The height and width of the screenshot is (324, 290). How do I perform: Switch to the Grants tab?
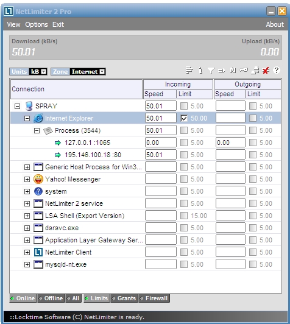pyautogui.click(x=124, y=298)
